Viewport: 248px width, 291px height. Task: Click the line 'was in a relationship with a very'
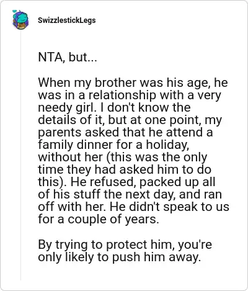(x=130, y=95)
